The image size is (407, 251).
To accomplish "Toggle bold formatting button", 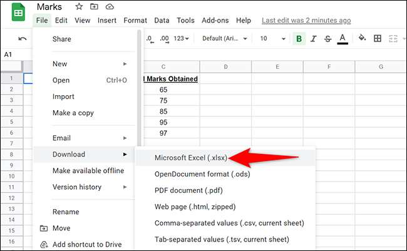I will point(299,39).
